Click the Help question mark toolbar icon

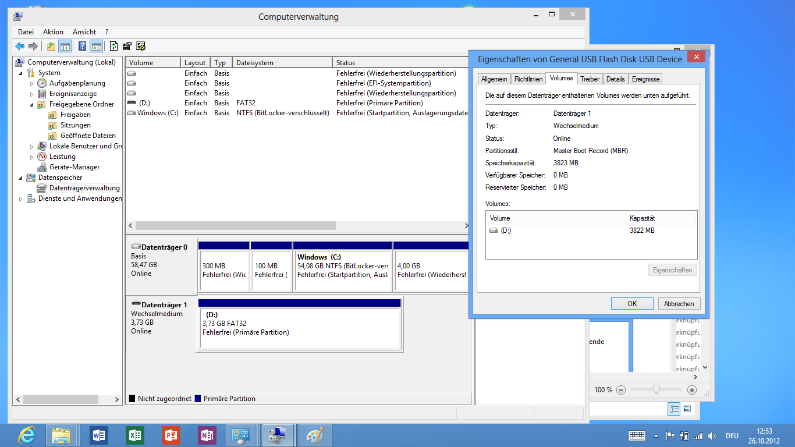(82, 46)
